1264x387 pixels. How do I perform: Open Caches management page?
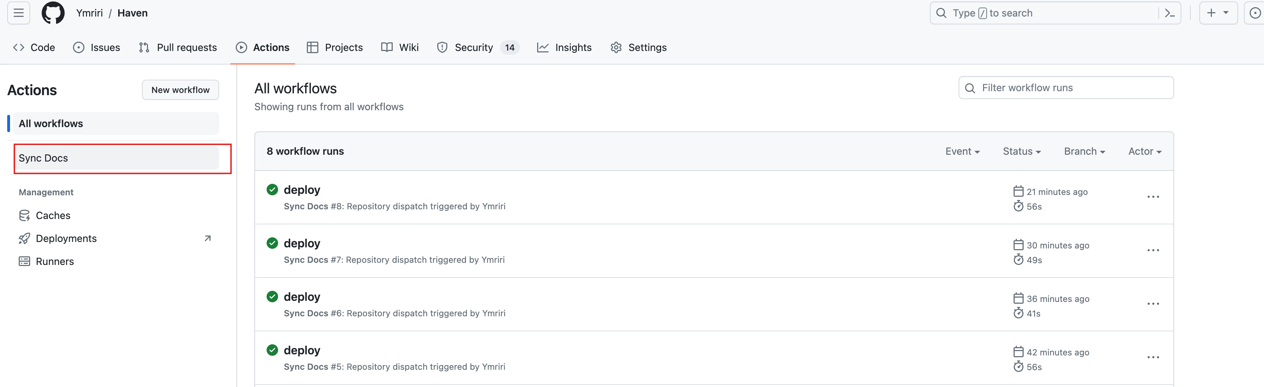tap(117, 216)
